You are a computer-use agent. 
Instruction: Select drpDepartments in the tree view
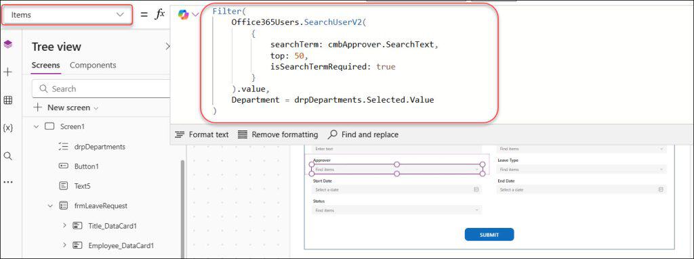click(100, 147)
